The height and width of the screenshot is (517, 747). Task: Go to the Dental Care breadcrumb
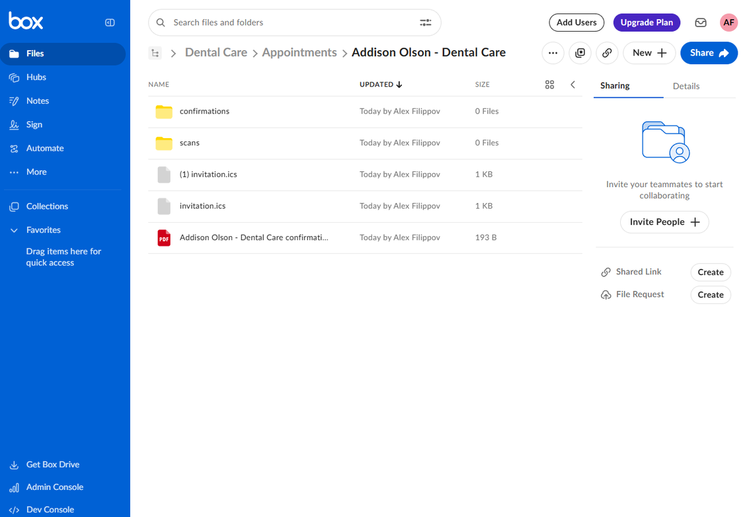click(x=216, y=52)
